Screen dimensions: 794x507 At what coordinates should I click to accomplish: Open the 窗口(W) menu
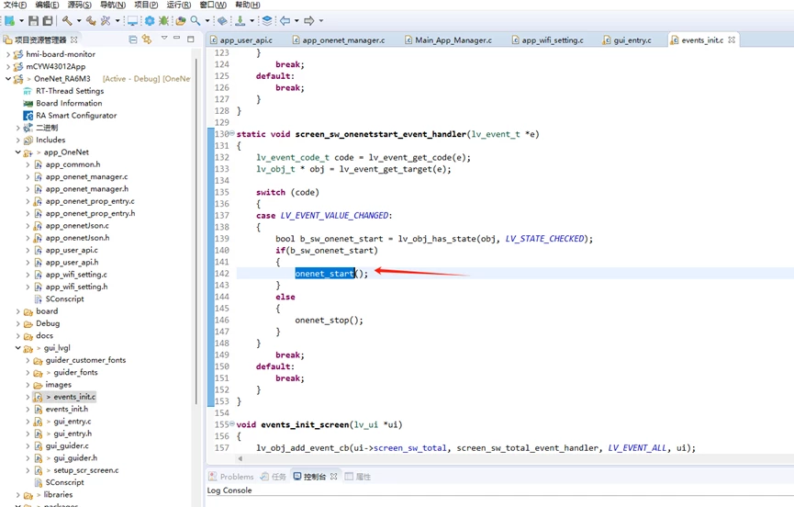pyautogui.click(x=213, y=5)
